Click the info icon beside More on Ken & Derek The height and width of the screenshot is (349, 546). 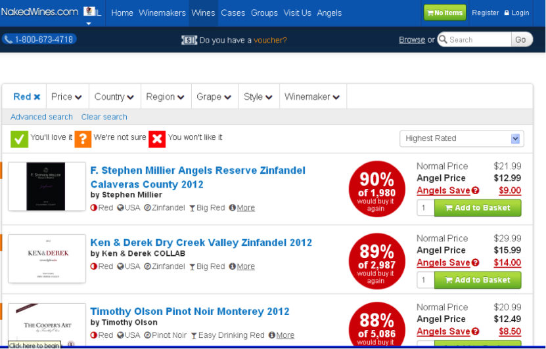232,266
